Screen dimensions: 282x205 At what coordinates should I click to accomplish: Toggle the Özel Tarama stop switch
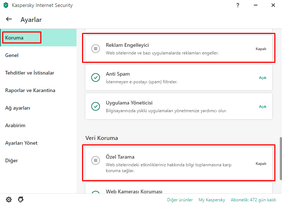96,160
